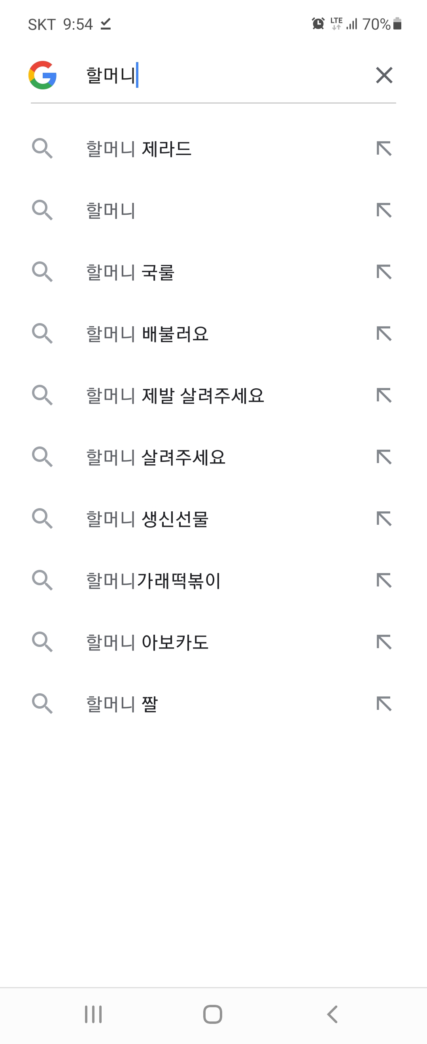Tap the magnifier icon beside 할머니 국룰
Viewport: 427px width, 1044px height.
click(43, 272)
